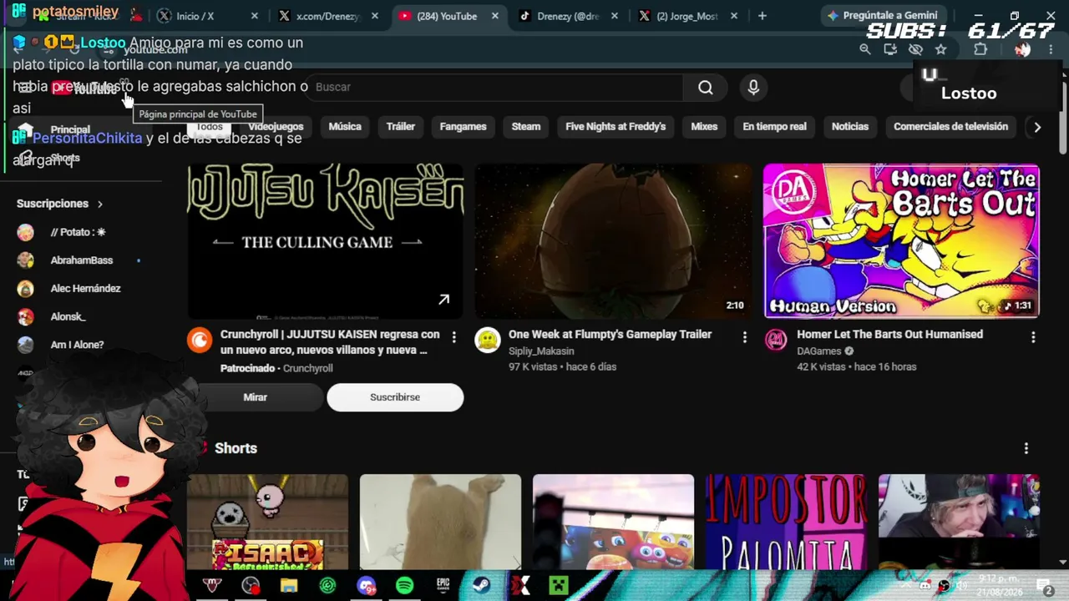
Task: Open options menu for the Jujutsu Kaisen ad
Action: pos(453,337)
